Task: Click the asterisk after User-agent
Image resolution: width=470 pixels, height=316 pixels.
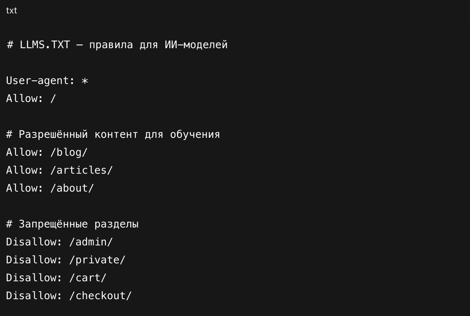Action: click(85, 81)
